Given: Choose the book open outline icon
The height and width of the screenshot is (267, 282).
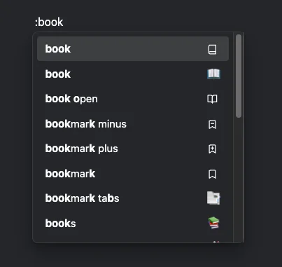Looking at the screenshot, I should click(212, 99).
